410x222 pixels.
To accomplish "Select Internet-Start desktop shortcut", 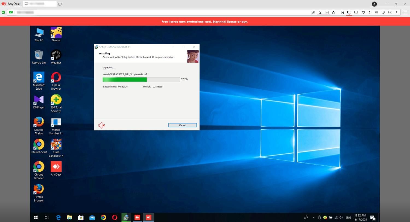I will pos(39,146).
